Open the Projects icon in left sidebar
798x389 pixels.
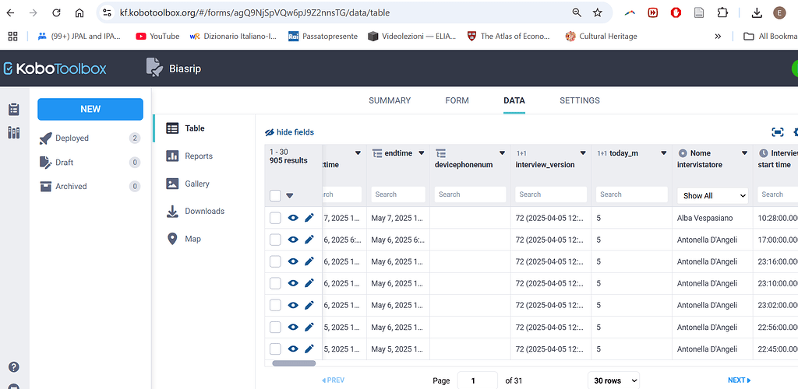coord(13,110)
